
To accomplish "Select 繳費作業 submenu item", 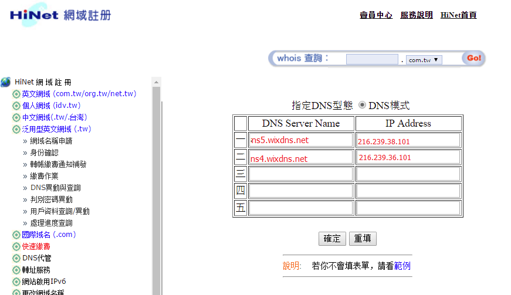I will (x=45, y=176).
